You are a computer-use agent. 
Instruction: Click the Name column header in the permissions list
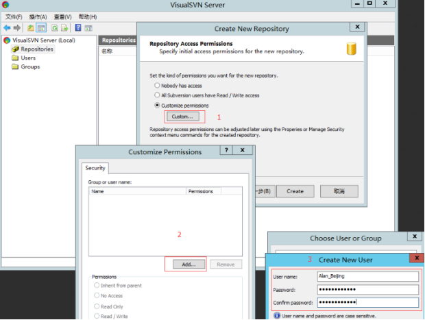[x=137, y=191]
